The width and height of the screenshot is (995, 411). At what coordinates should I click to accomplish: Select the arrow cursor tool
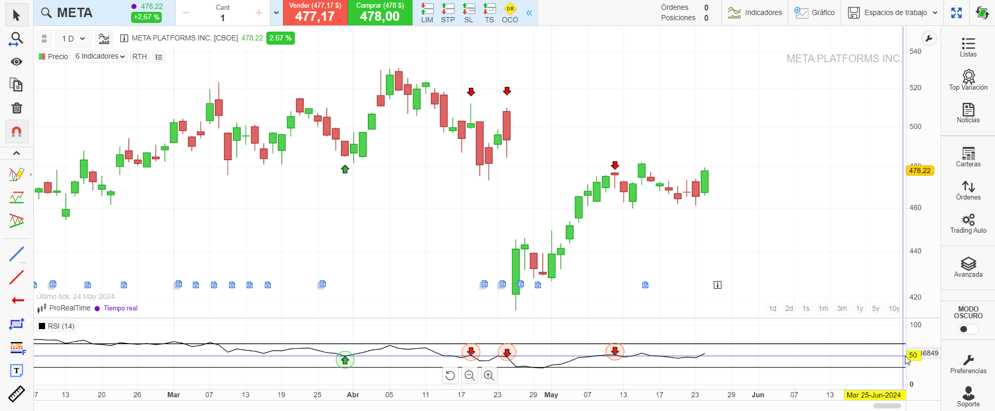point(17,16)
